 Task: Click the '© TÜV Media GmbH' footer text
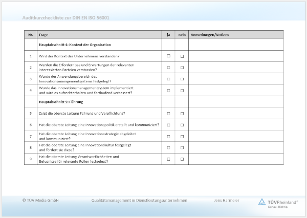pyautogui.click(x=41, y=200)
